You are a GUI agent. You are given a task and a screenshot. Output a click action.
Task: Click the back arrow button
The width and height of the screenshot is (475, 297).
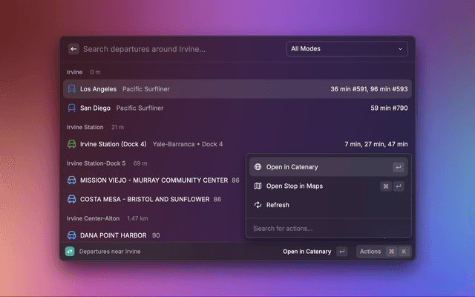tap(73, 49)
